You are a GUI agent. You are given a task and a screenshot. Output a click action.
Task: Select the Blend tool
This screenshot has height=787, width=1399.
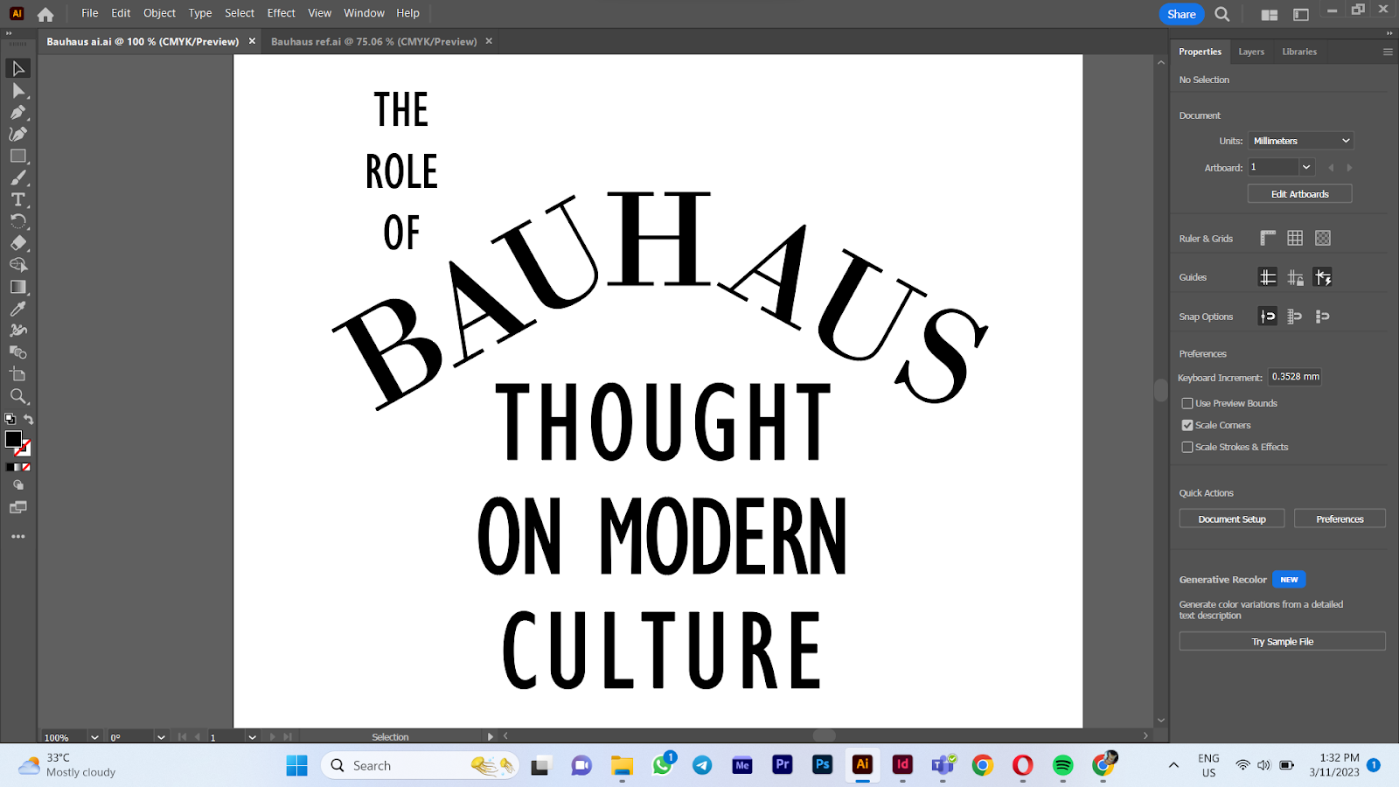(18, 352)
